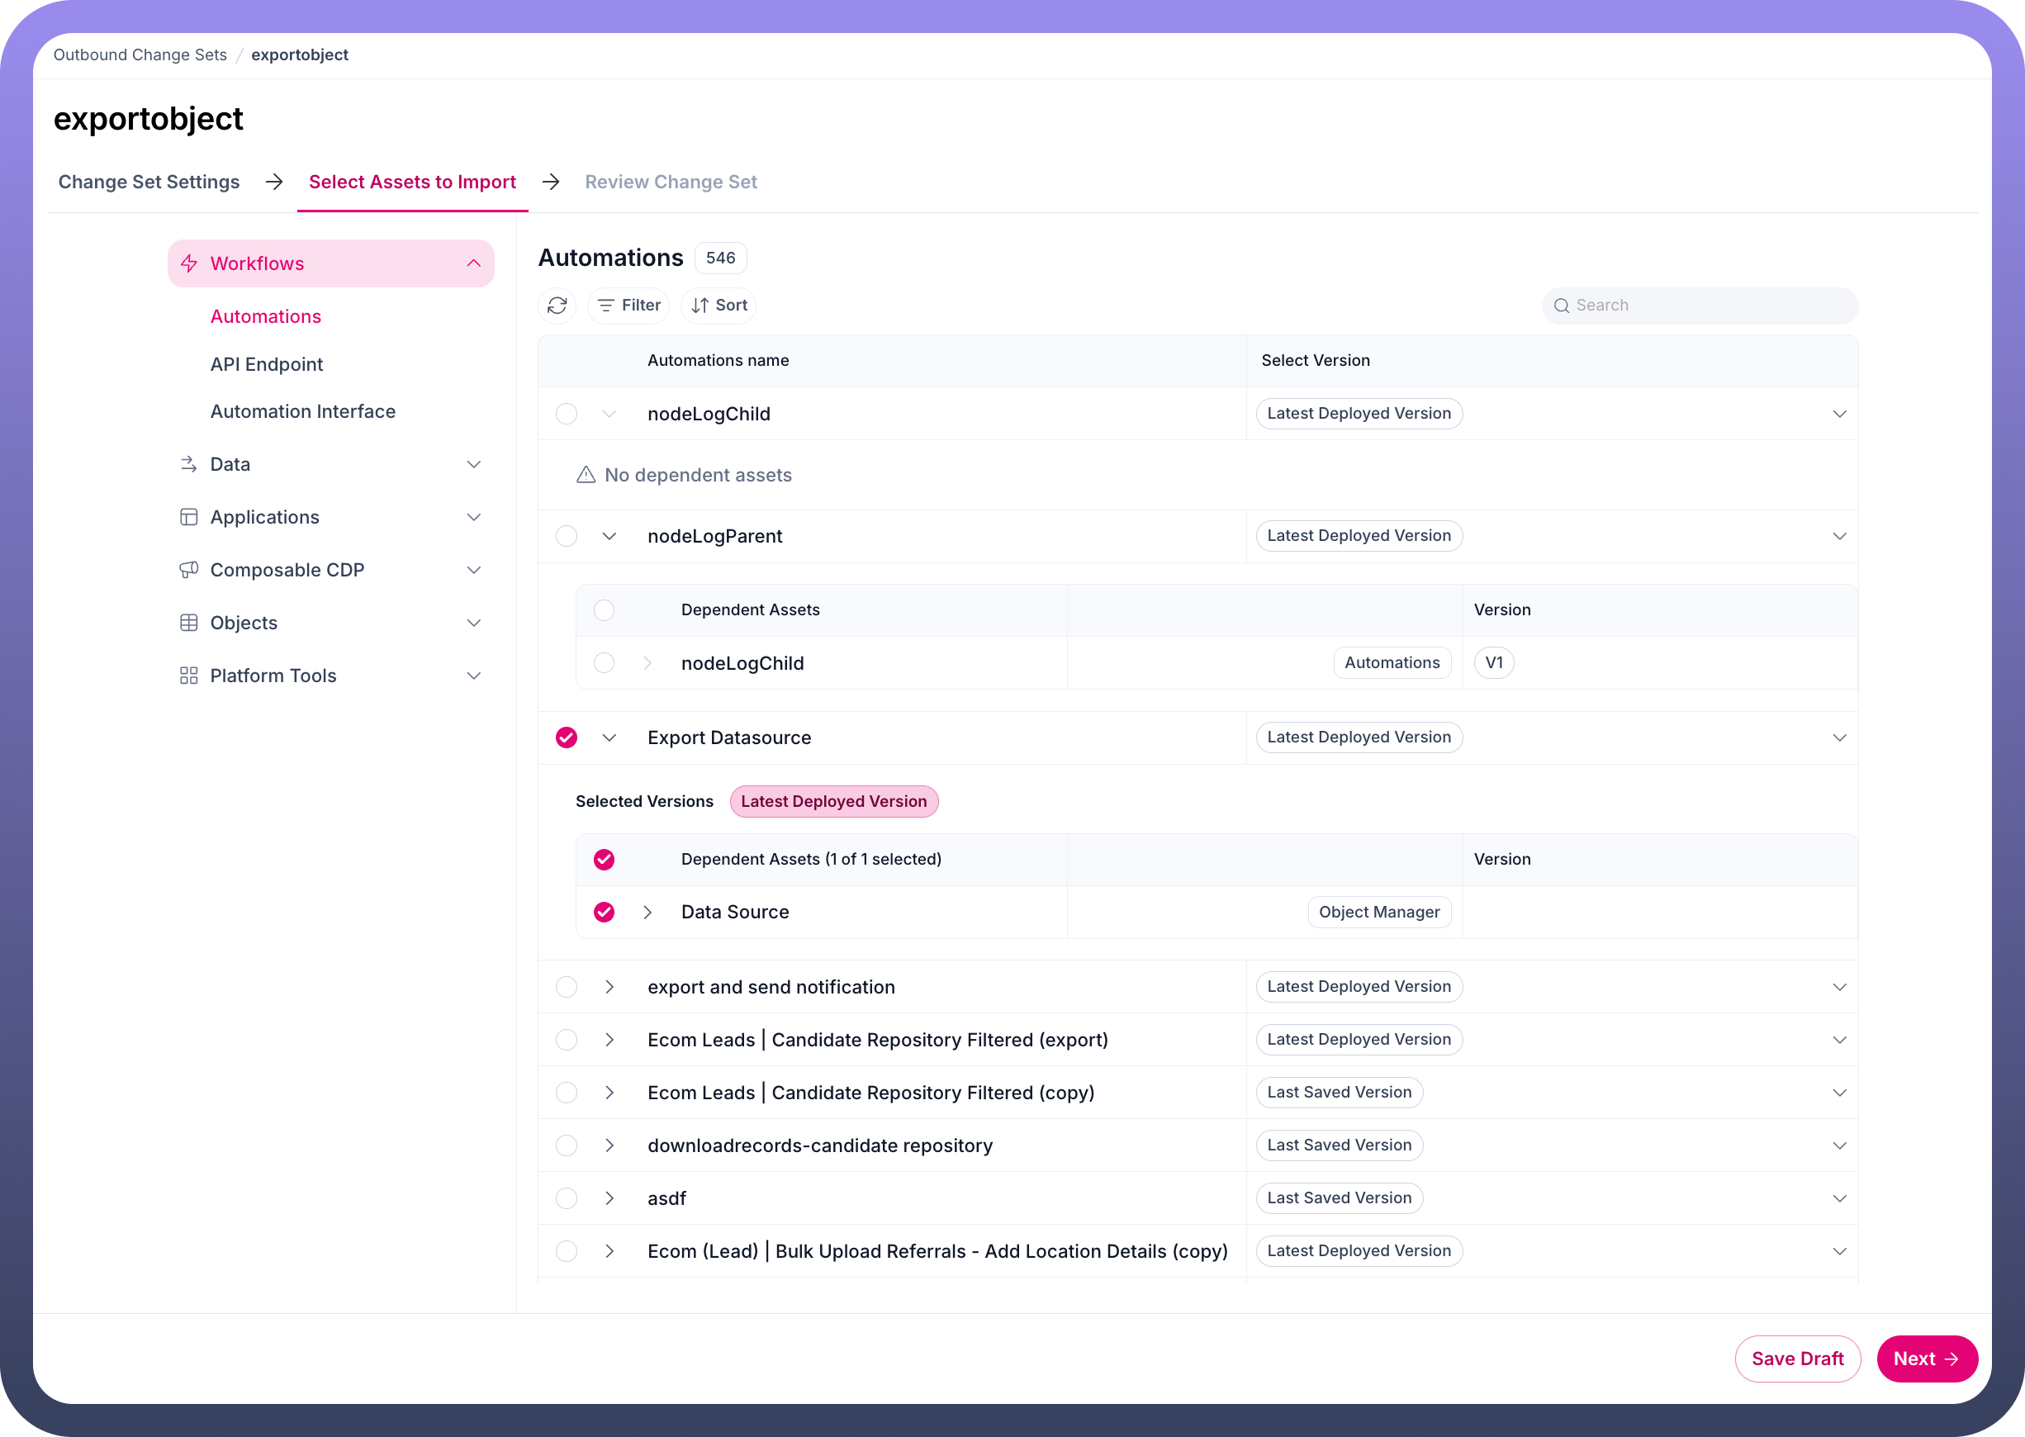Image resolution: width=2025 pixels, height=1437 pixels.
Task: Click the search magnifier icon
Action: click(1562, 306)
